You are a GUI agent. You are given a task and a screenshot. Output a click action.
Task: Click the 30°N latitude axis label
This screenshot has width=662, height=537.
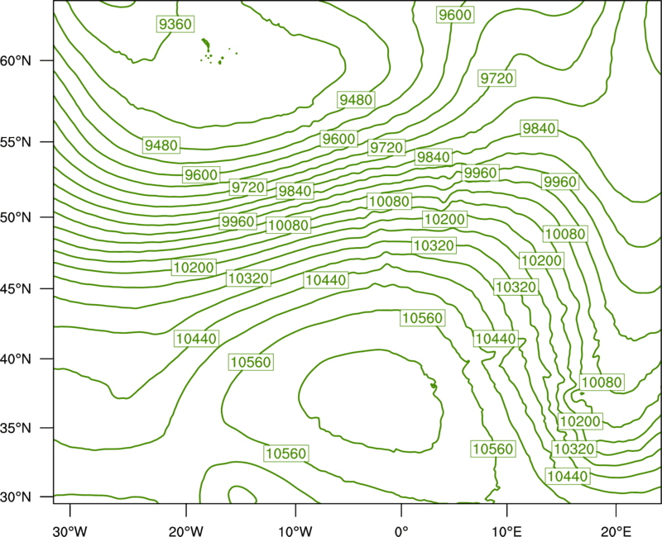tap(16, 497)
